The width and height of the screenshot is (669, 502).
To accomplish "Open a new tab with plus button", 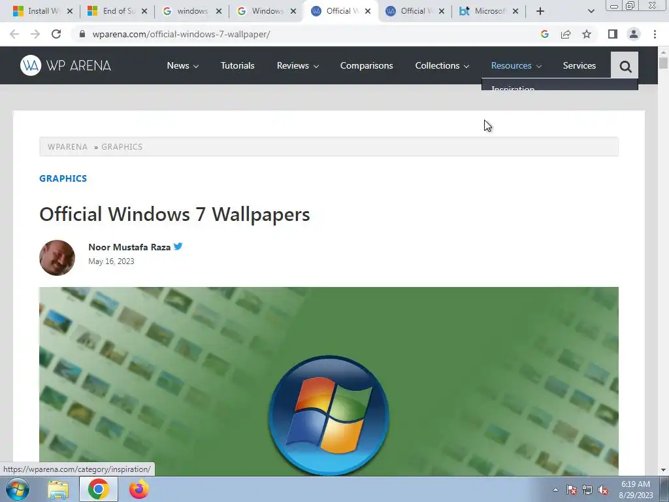I will point(540,11).
